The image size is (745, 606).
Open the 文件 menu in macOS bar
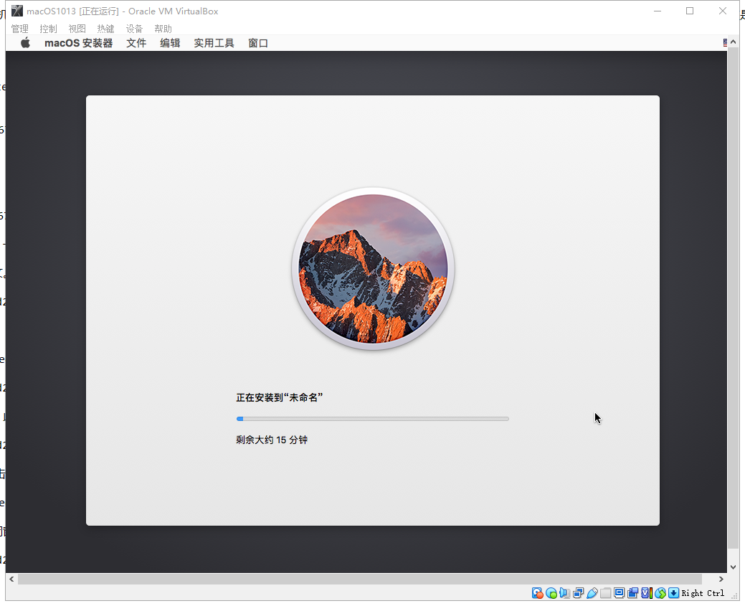(x=136, y=43)
